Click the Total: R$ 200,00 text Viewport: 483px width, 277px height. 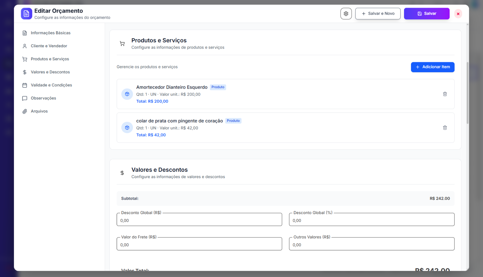pos(152,101)
